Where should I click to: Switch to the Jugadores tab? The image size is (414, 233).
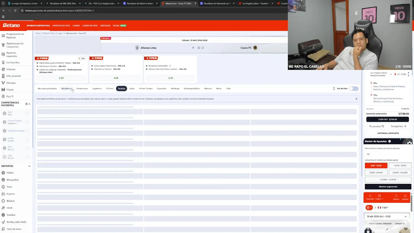click(97, 88)
